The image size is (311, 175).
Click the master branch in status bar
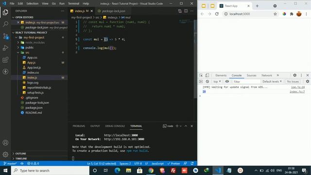pos(10,163)
